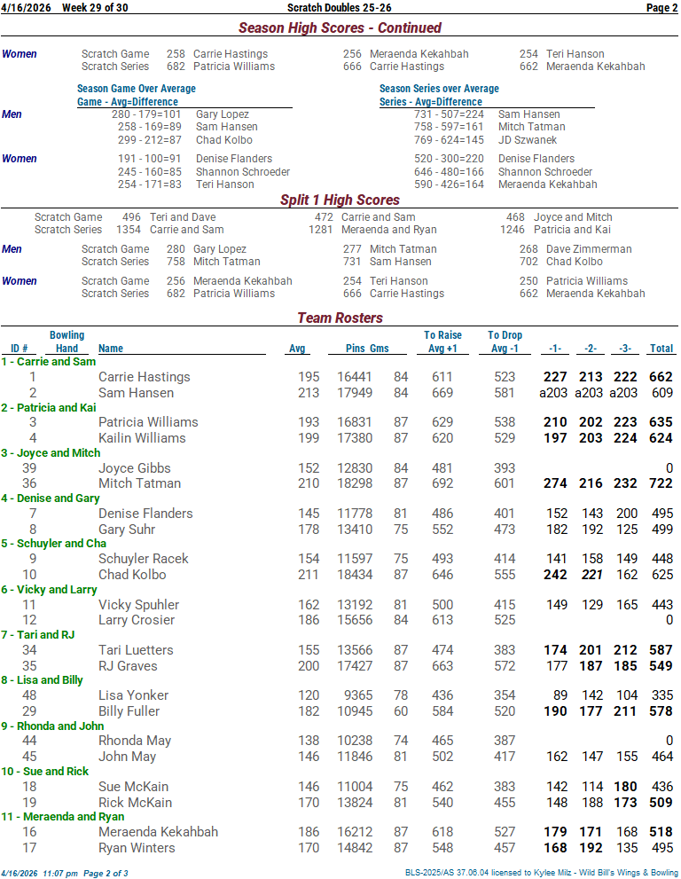
Task: Select team '5 - Schuyler and Cha'
Action: [x=54, y=544]
